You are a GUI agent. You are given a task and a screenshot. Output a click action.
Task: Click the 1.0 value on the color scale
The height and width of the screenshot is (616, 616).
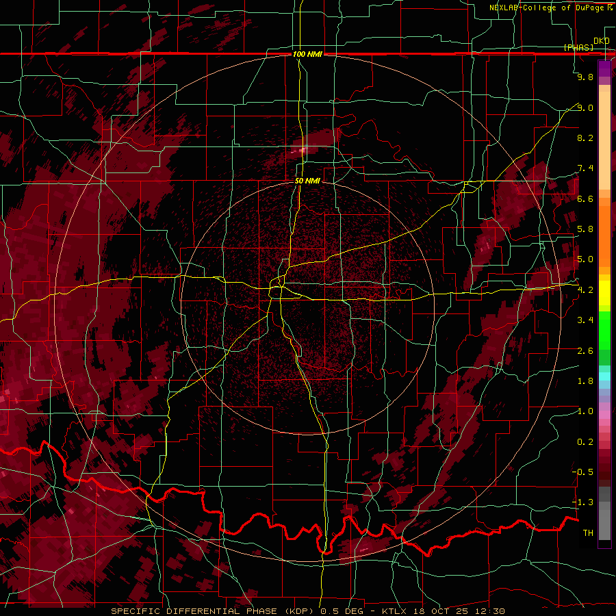(x=585, y=411)
